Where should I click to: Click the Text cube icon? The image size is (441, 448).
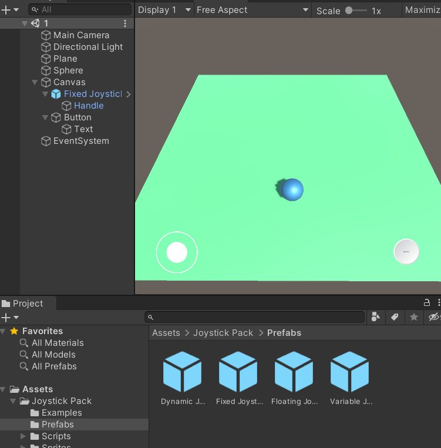point(66,129)
